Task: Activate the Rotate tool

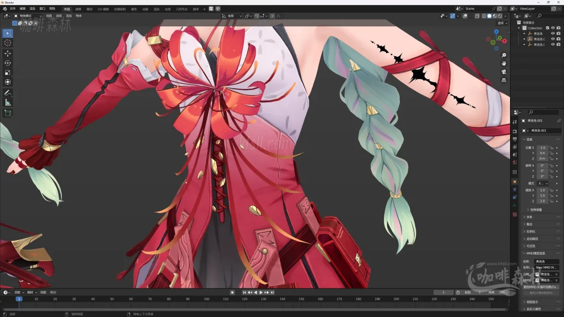Action: (8, 63)
